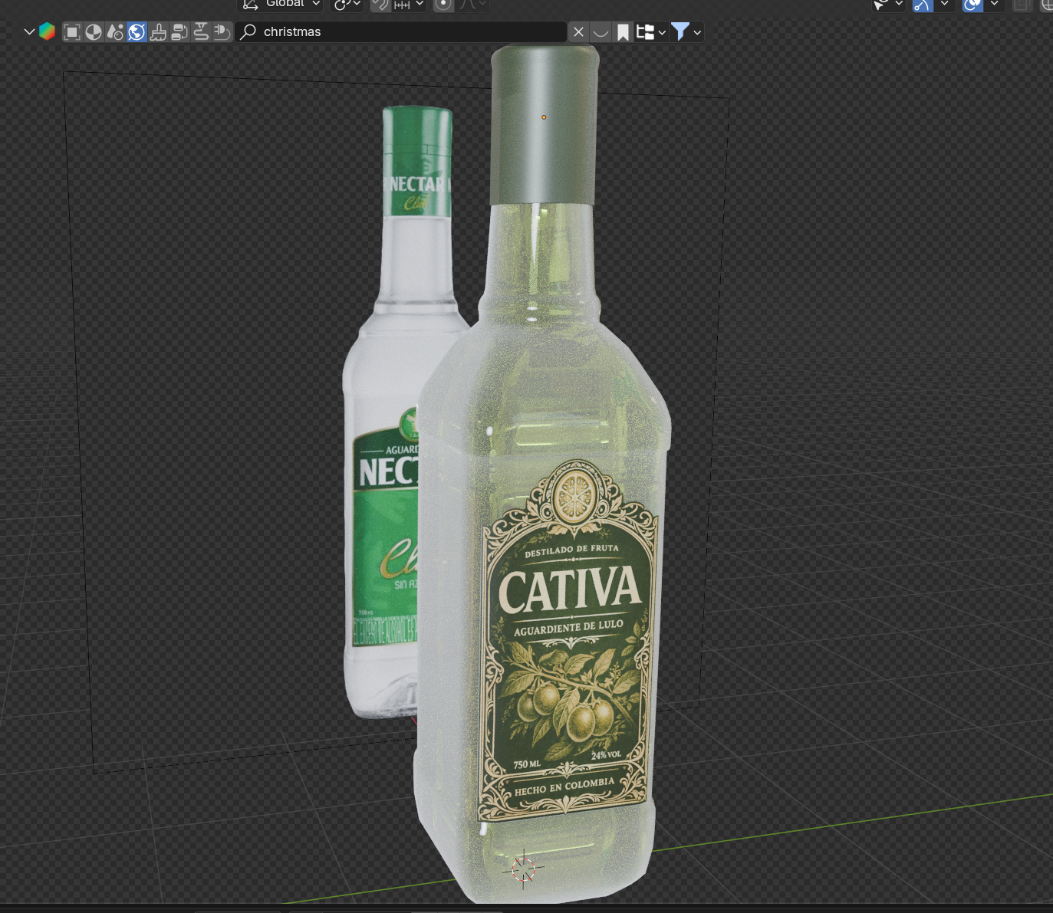Collapse the asset bar using the left chevron
This screenshot has width=1053, height=913.
click(x=29, y=32)
